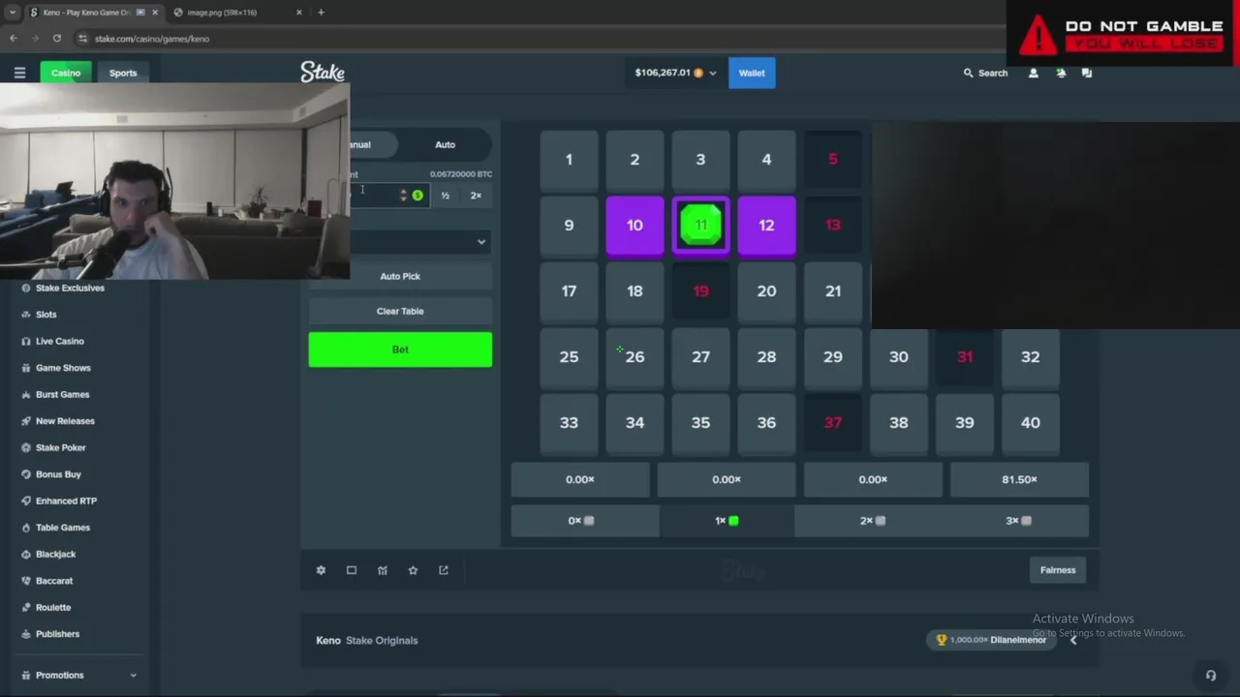Click the Auto Pick button
This screenshot has height=697, width=1240.
tap(400, 276)
